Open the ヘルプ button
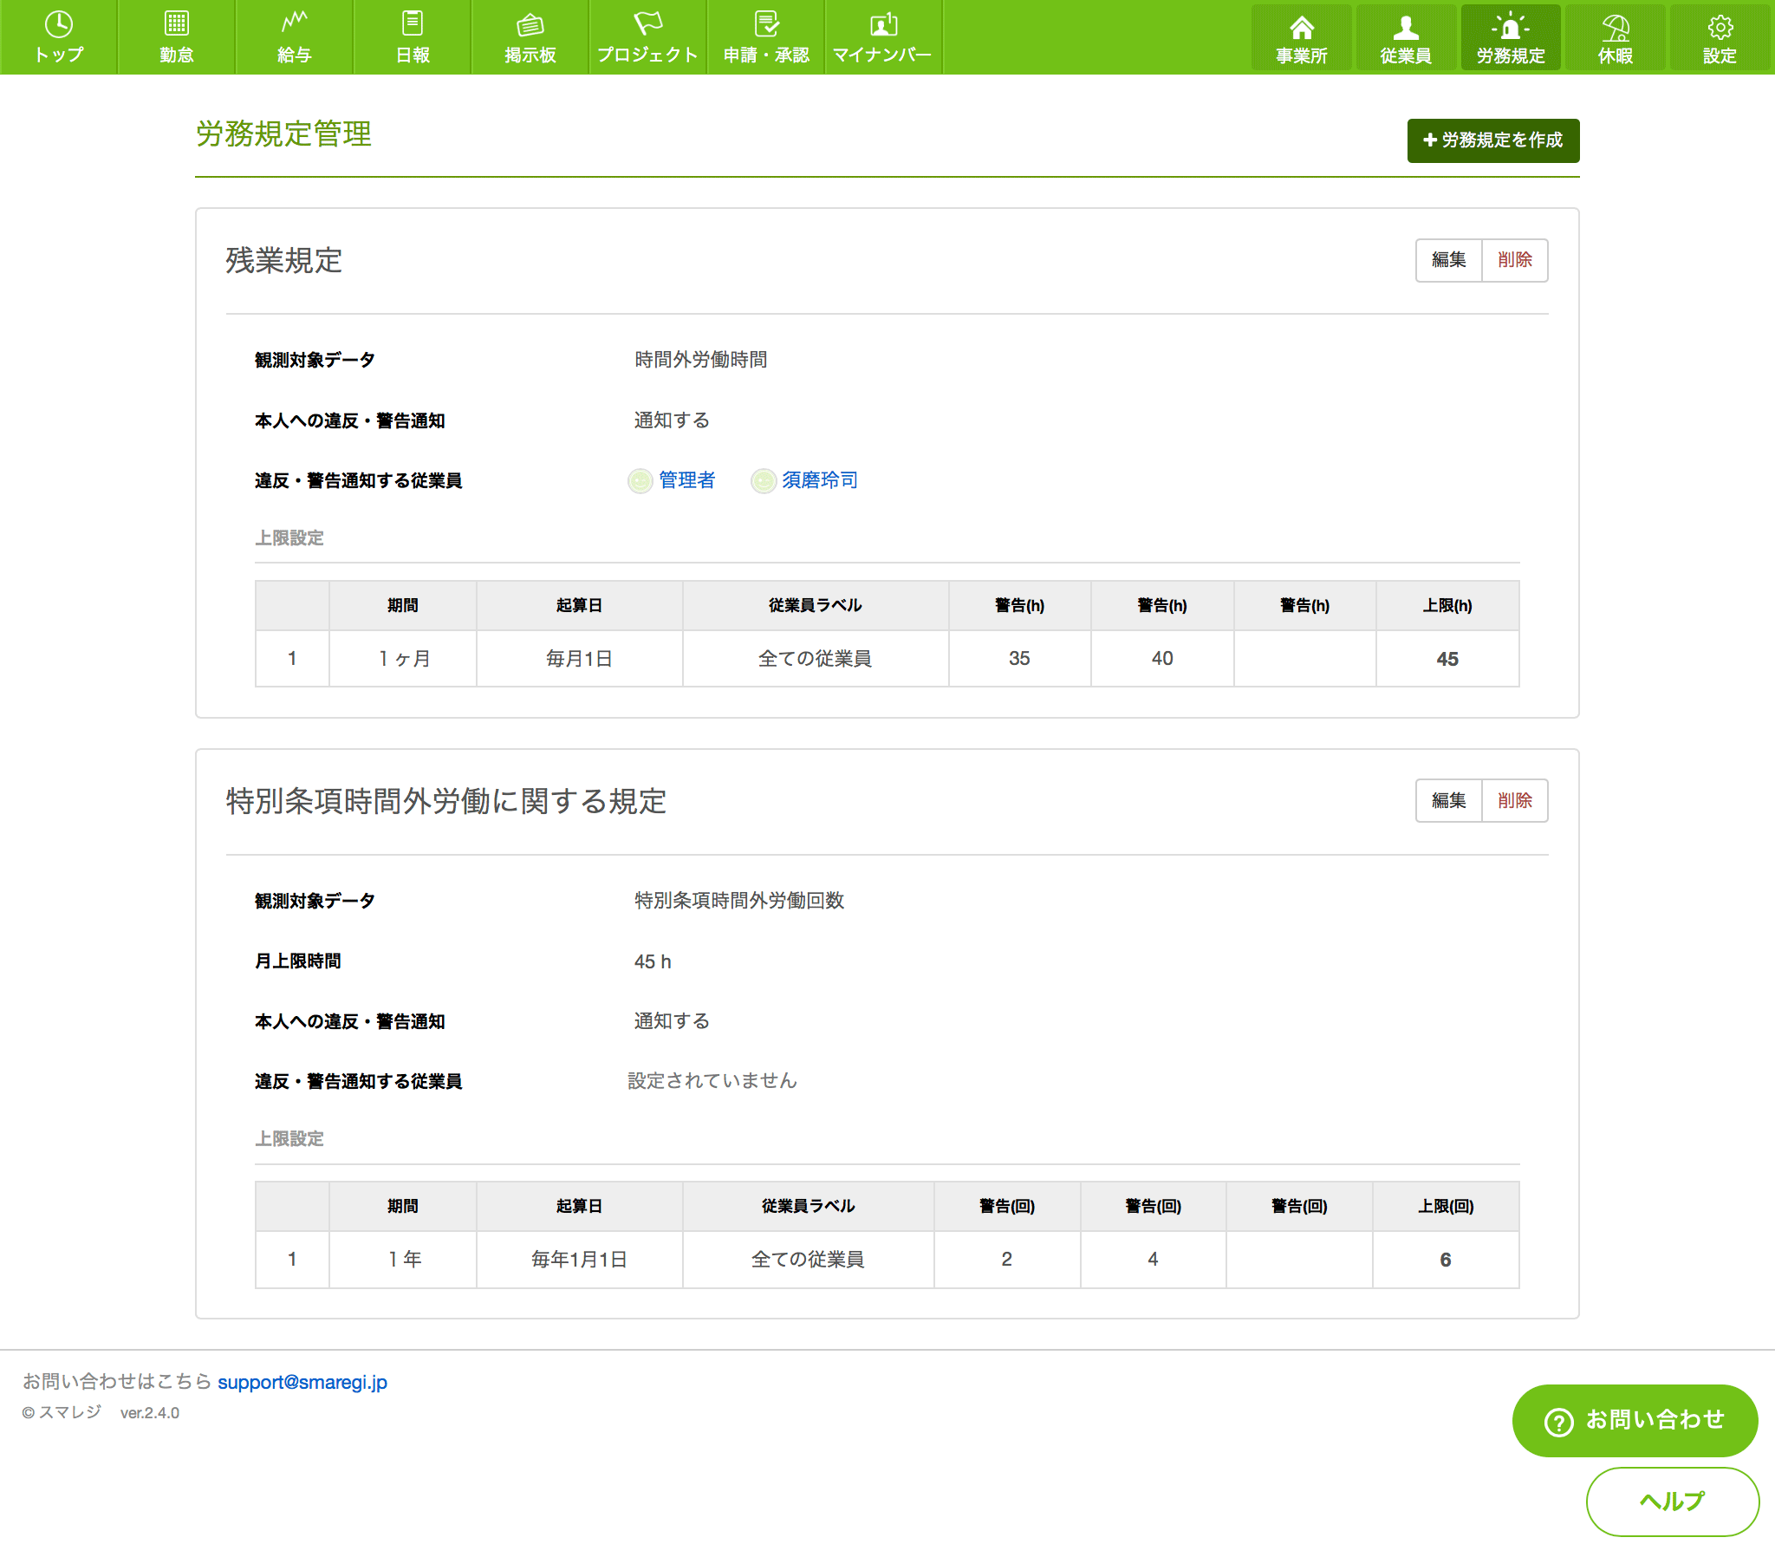1775x1544 pixels. click(x=1672, y=1502)
